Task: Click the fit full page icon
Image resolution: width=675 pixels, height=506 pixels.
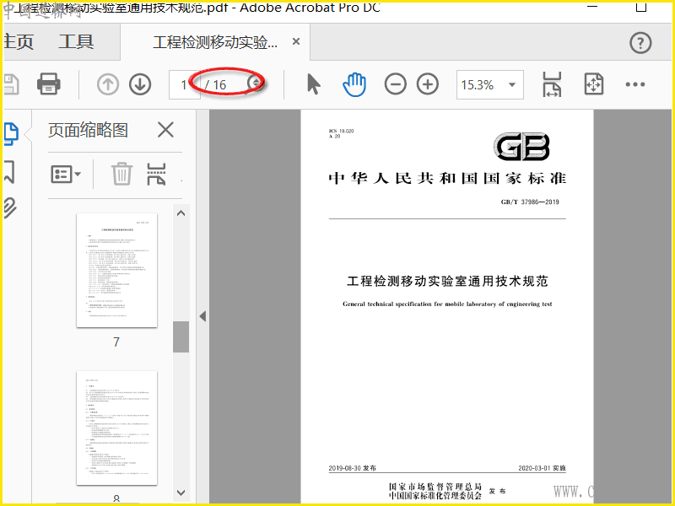Action: pos(594,83)
